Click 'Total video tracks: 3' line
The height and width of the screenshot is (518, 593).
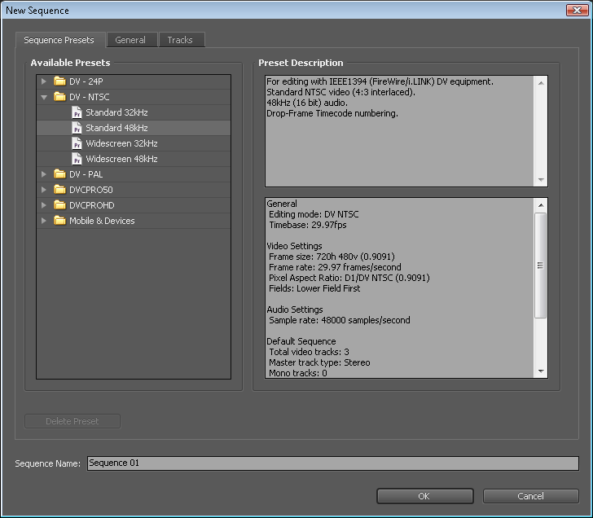pyautogui.click(x=309, y=352)
